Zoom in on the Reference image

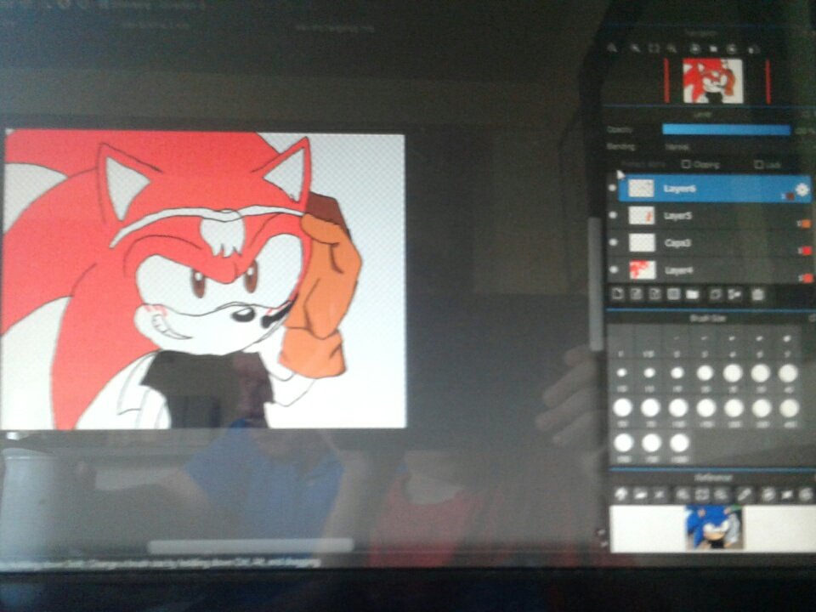click(683, 495)
